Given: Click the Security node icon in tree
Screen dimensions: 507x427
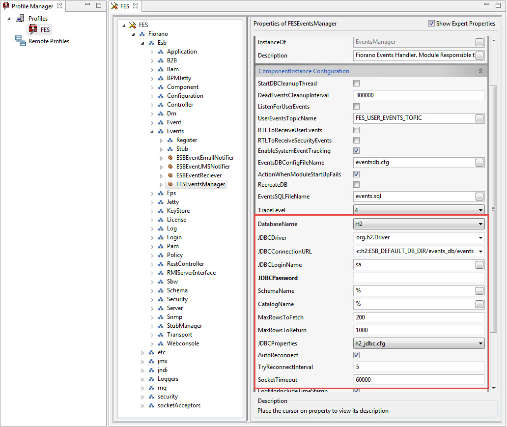Looking at the screenshot, I should pyautogui.click(x=161, y=299).
